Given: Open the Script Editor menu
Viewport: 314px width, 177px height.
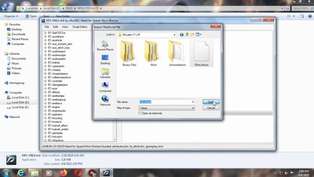Looking at the screenshot, I should [79, 27].
